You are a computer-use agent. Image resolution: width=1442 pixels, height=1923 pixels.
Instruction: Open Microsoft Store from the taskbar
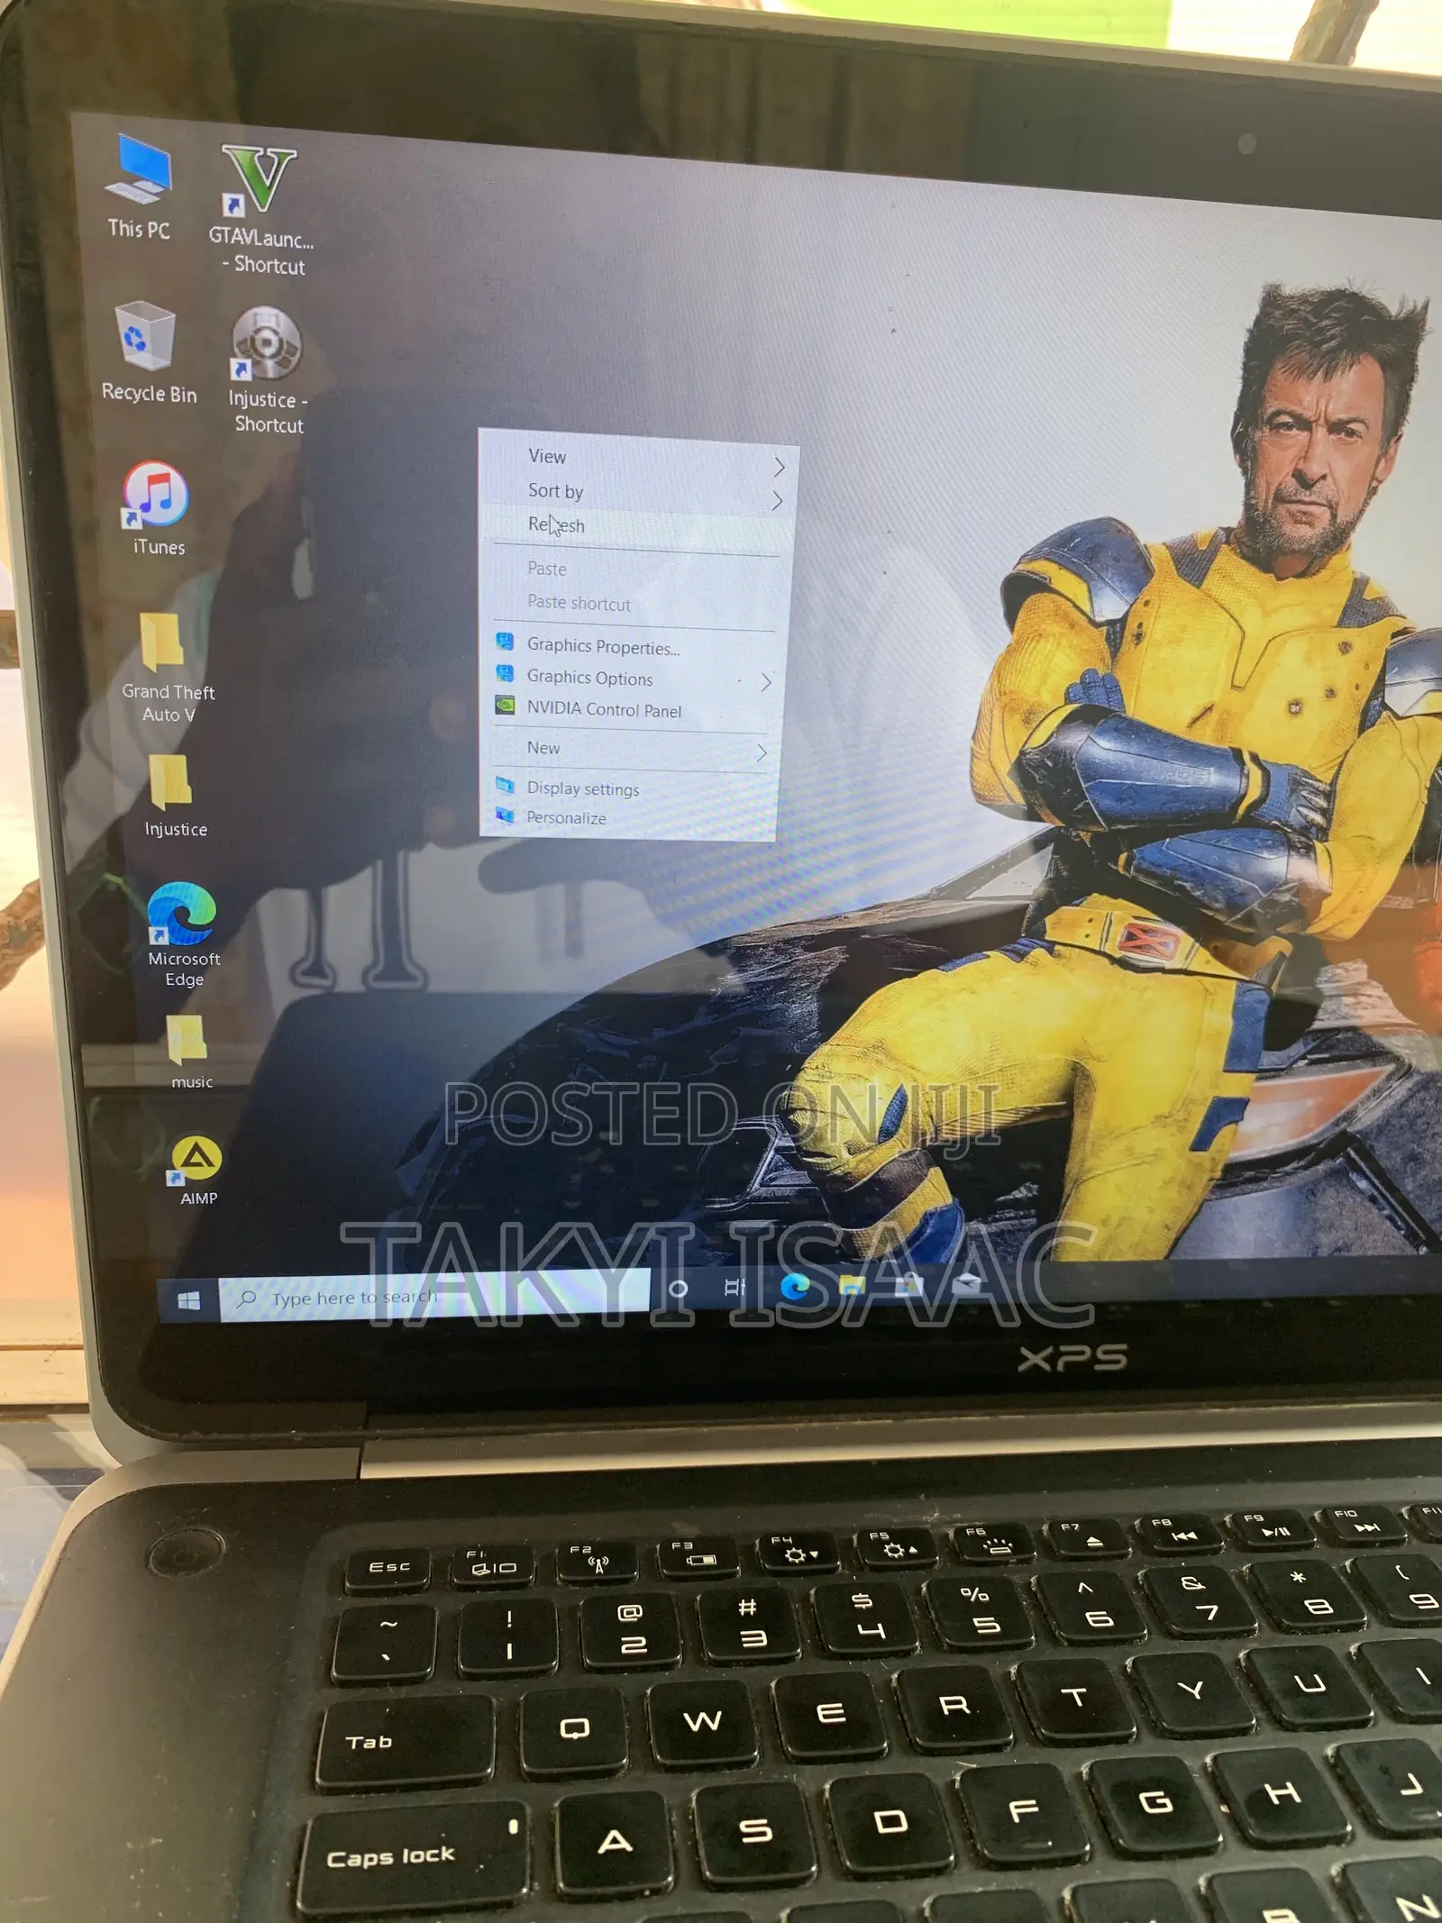tap(908, 1284)
